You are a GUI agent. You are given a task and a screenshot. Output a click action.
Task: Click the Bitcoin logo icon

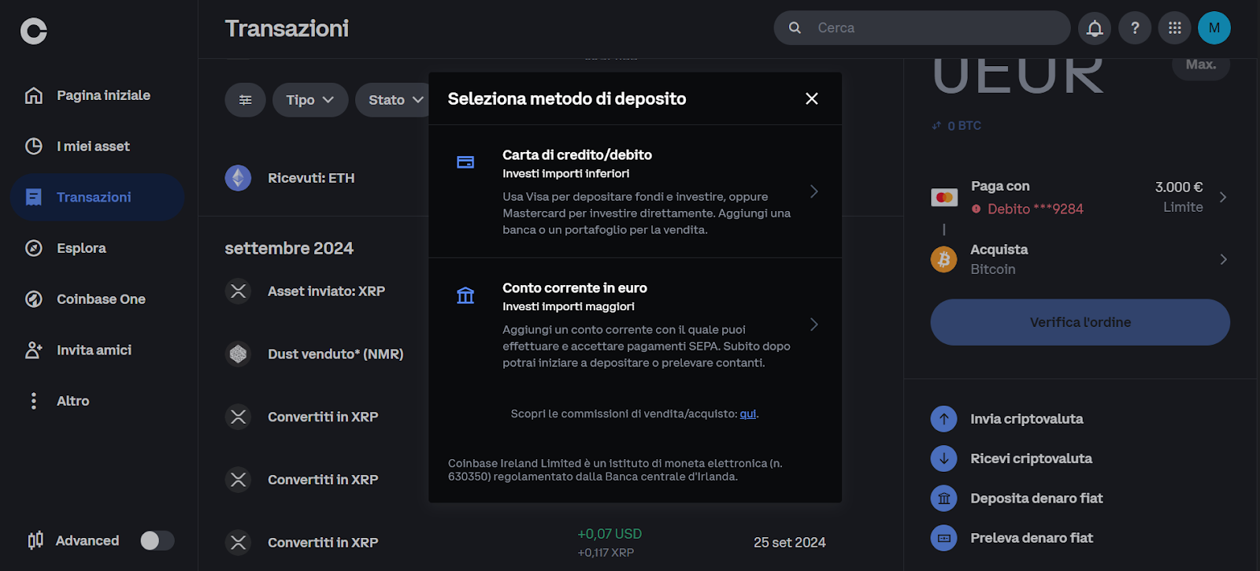[943, 259]
